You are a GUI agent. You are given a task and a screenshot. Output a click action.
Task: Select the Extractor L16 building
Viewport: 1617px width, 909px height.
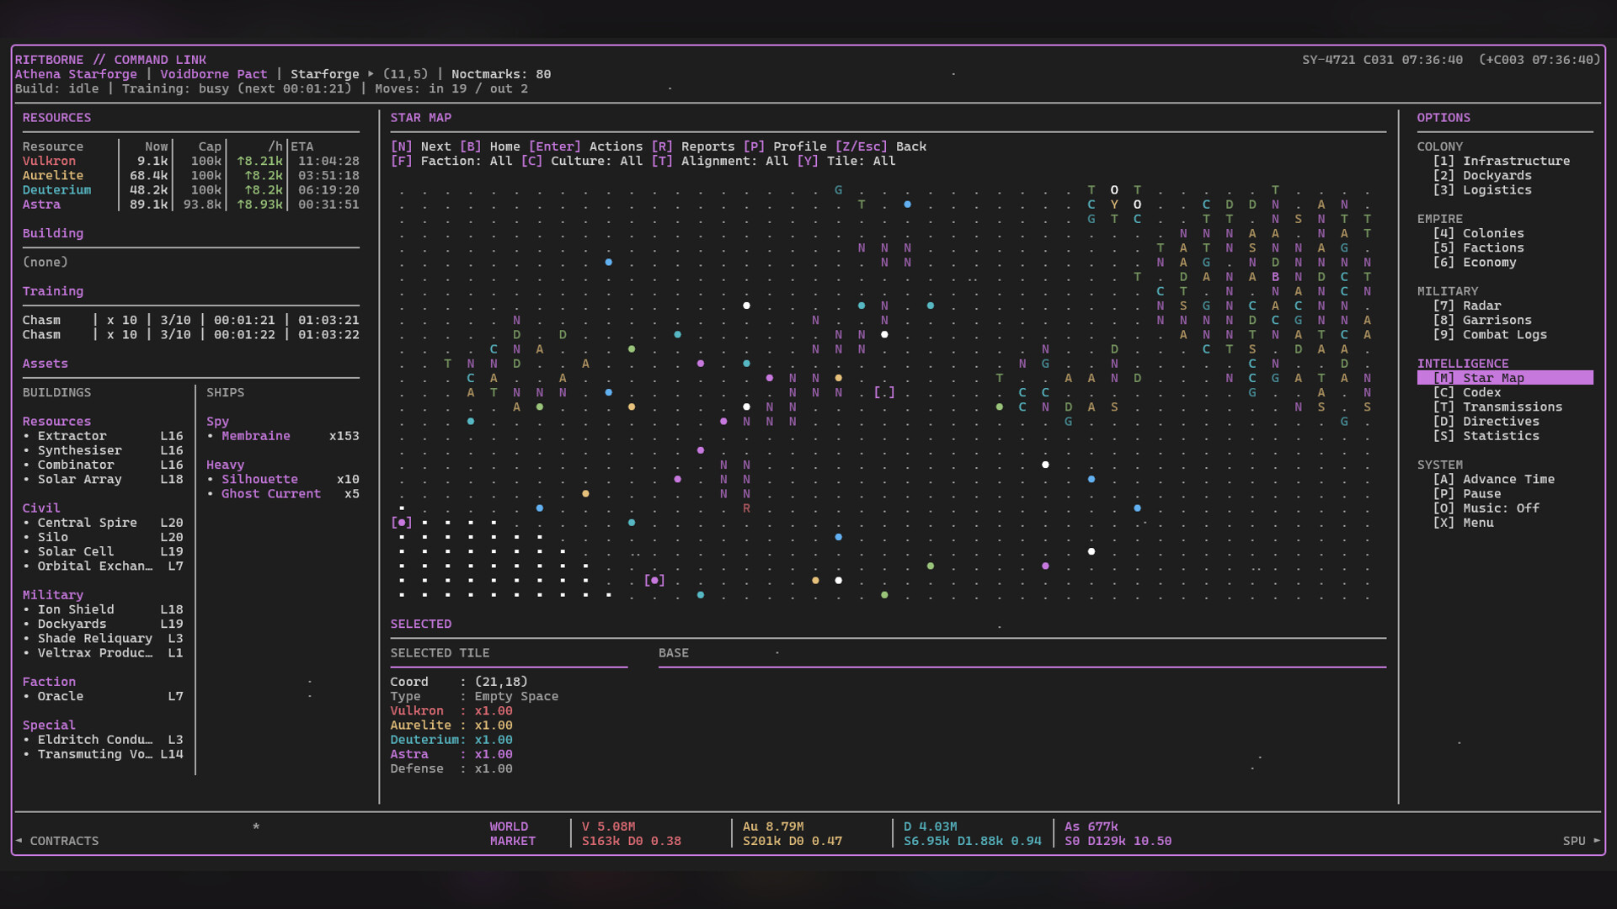tap(103, 436)
